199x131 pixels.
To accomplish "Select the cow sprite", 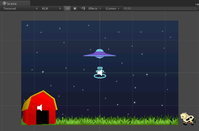I will coord(187,119).
